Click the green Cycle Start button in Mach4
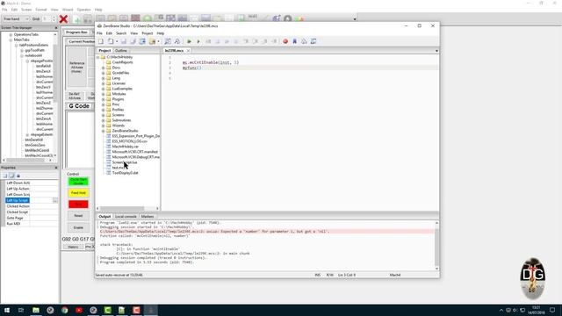562x316 pixels. [78, 182]
